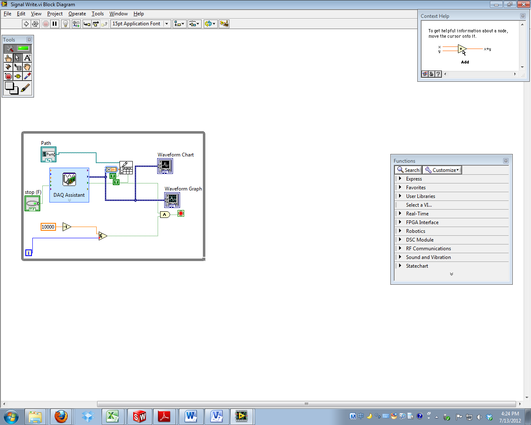Image resolution: width=531 pixels, height=425 pixels.
Task: Click the Pause button in toolbar
Action: tap(54, 24)
